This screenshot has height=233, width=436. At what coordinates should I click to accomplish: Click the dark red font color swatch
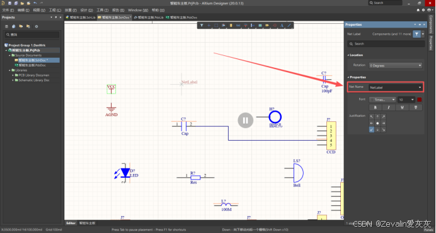pyautogui.click(x=420, y=100)
